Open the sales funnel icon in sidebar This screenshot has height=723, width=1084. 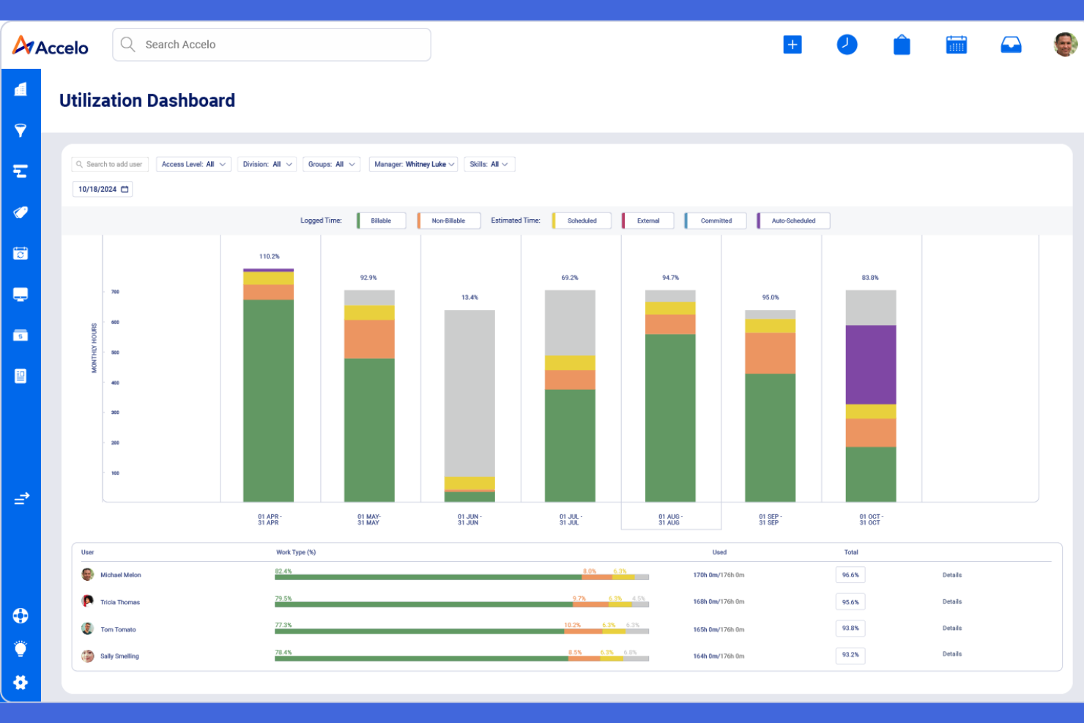[21, 130]
